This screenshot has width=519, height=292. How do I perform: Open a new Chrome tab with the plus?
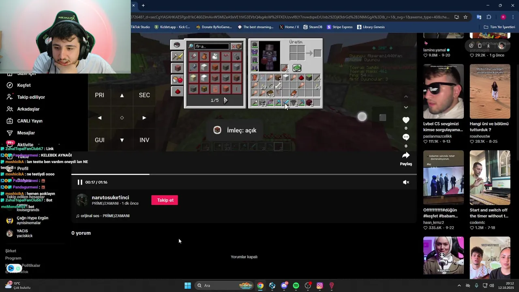[x=143, y=5]
